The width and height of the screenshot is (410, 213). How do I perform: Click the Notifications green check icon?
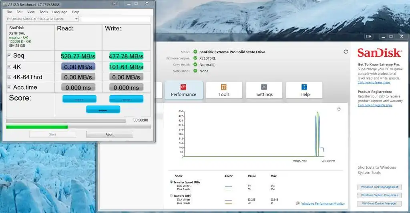[195, 70]
